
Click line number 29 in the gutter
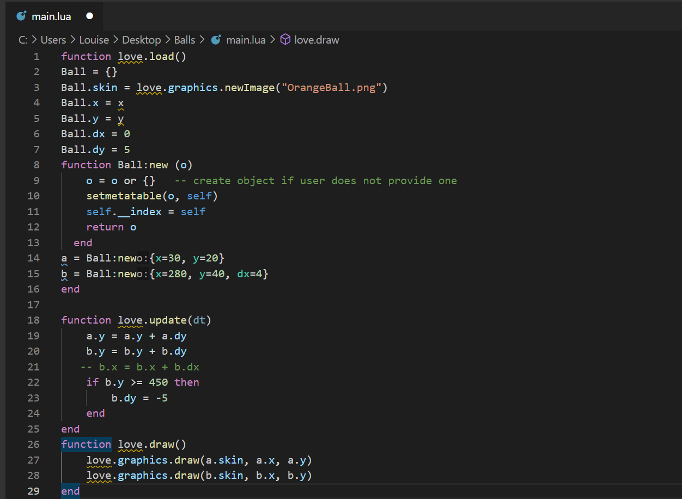(33, 491)
